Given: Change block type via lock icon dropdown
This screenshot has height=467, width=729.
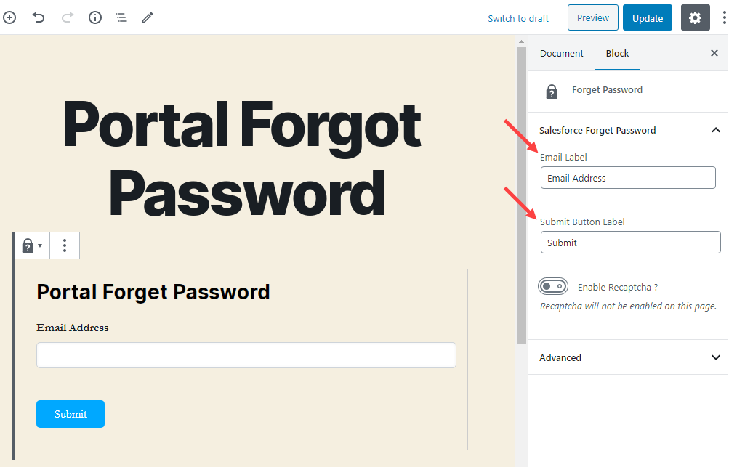Looking at the screenshot, I should click(x=31, y=245).
